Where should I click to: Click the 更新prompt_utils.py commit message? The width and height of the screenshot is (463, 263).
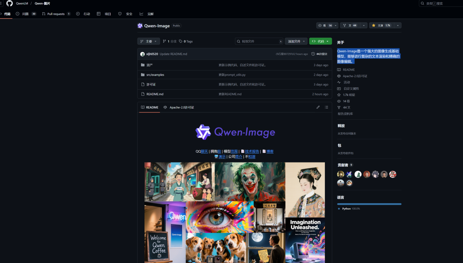pyautogui.click(x=232, y=75)
